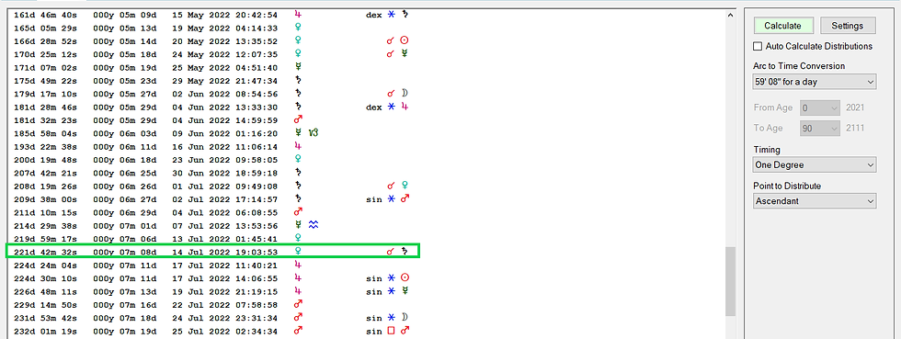Click Mars glyph in 22 Jul 2022 row
Screen dimensions: 901x339
tap(298, 304)
